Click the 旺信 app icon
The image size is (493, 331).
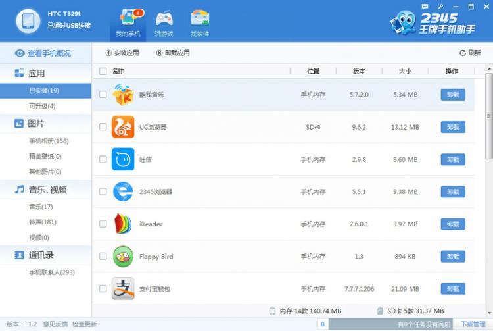coord(123,159)
